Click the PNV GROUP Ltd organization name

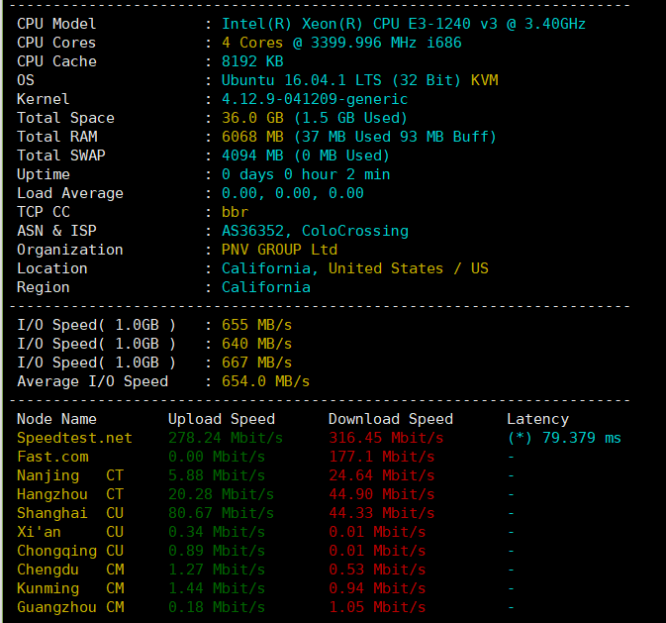279,250
